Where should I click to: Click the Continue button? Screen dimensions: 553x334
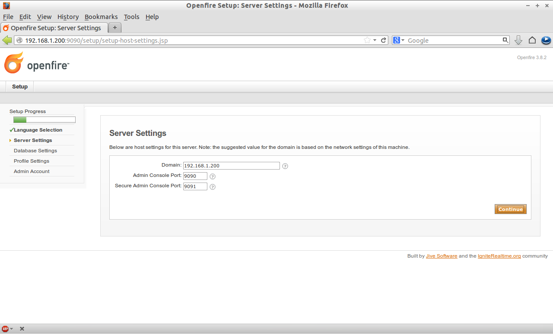511,209
